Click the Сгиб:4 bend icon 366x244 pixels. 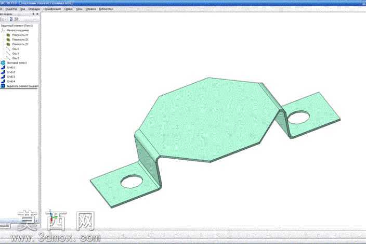point(3,81)
